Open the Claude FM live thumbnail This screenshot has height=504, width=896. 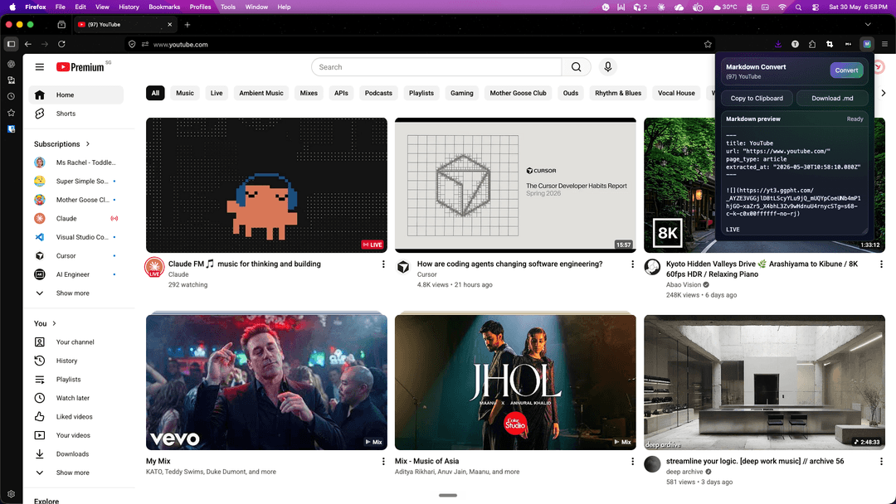click(x=266, y=186)
